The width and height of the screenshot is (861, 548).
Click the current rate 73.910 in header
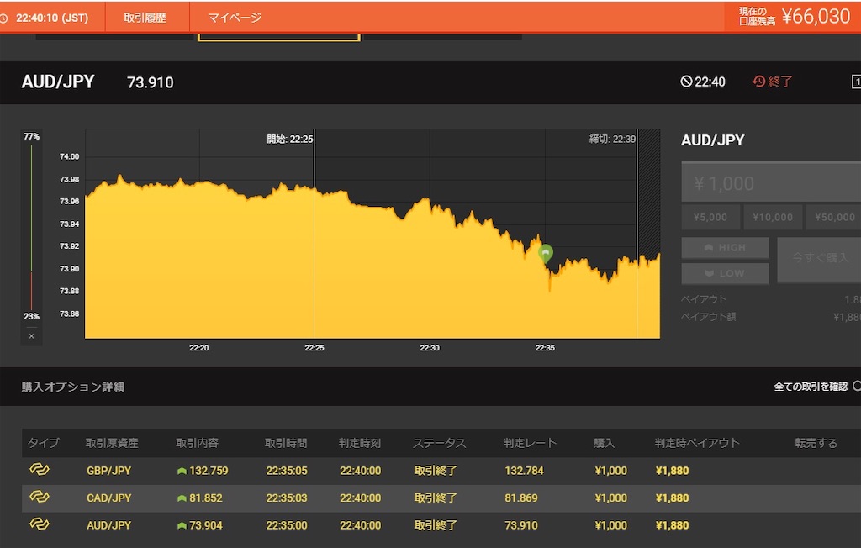tap(151, 82)
